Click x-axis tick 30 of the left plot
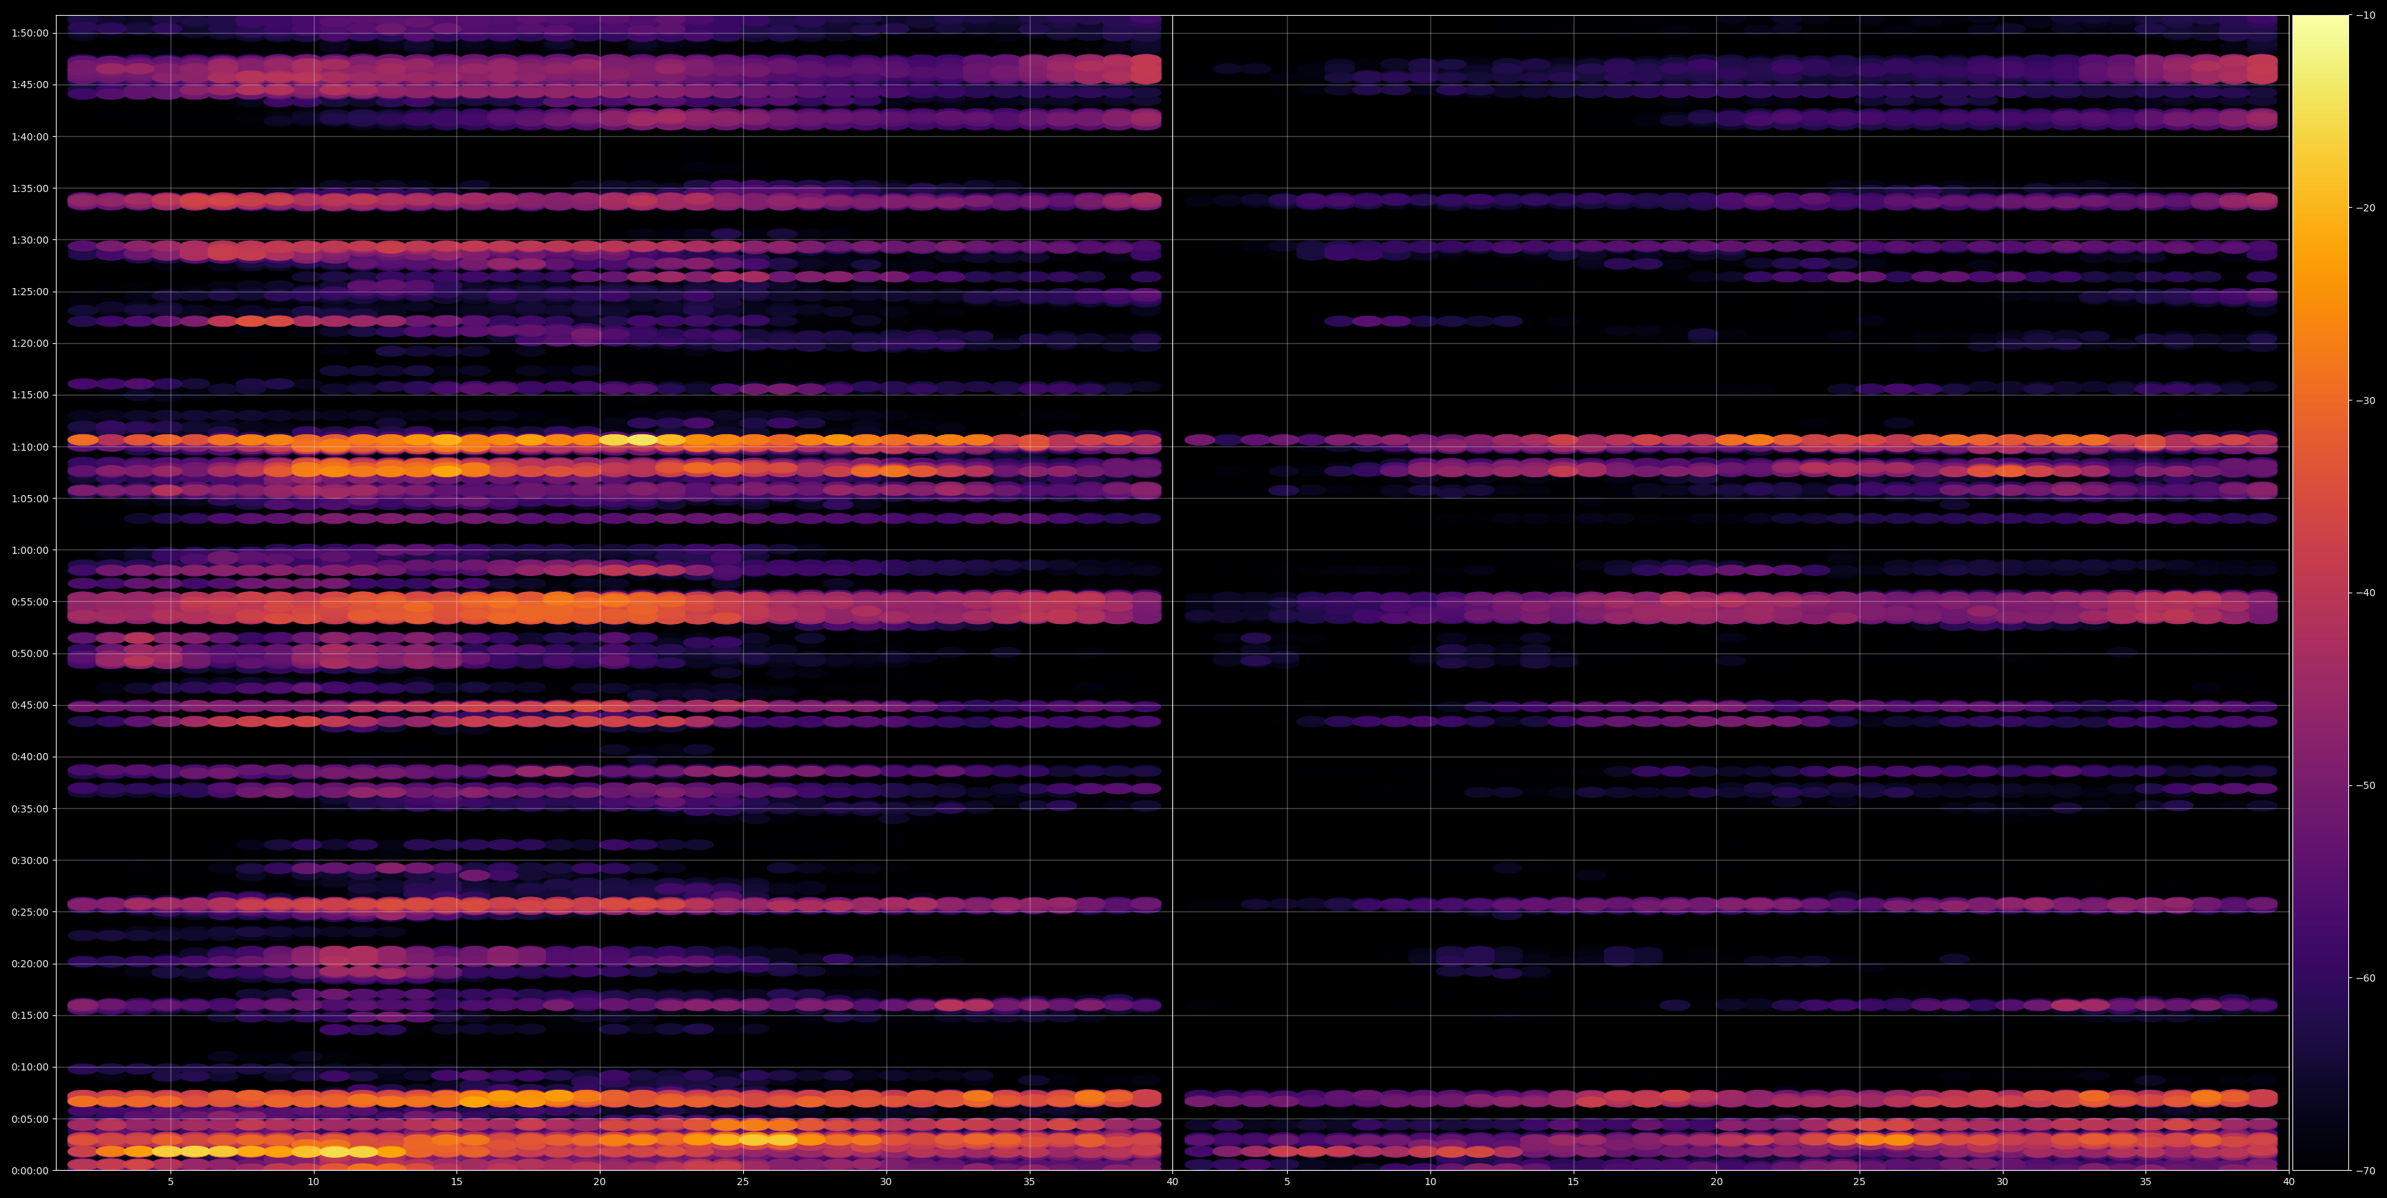 (886, 1182)
